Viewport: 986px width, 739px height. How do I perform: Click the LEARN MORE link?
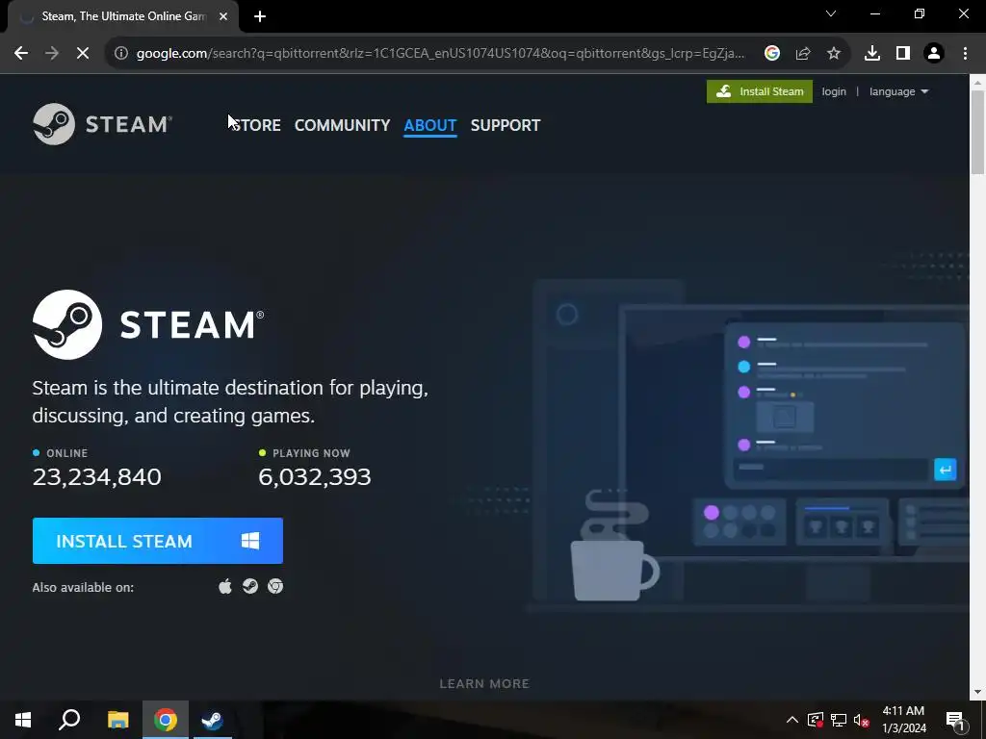tap(484, 684)
